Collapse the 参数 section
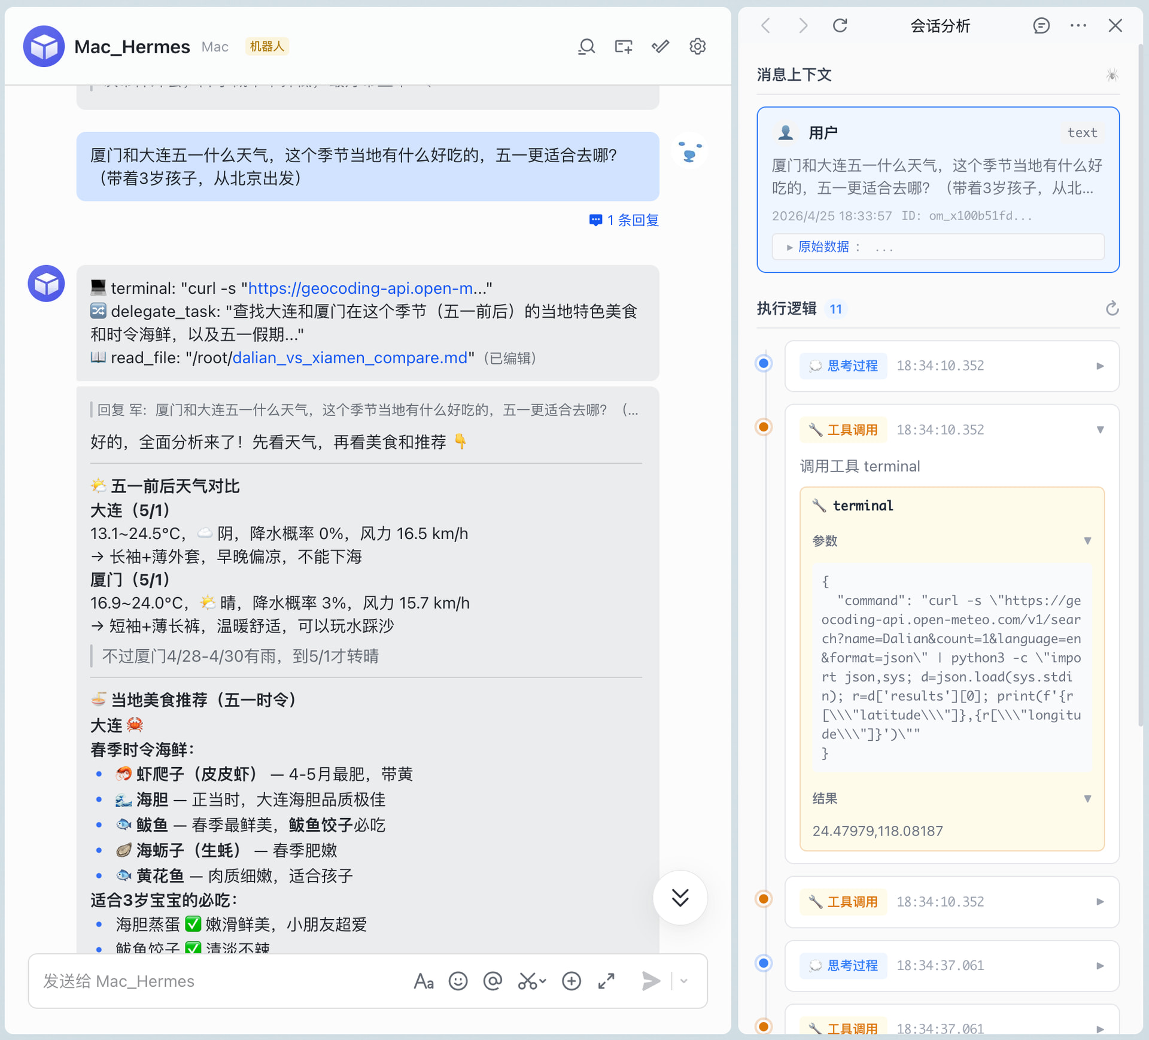This screenshot has height=1040, width=1149. coord(1087,541)
